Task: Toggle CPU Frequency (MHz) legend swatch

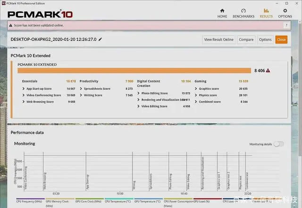Action: coord(30,199)
